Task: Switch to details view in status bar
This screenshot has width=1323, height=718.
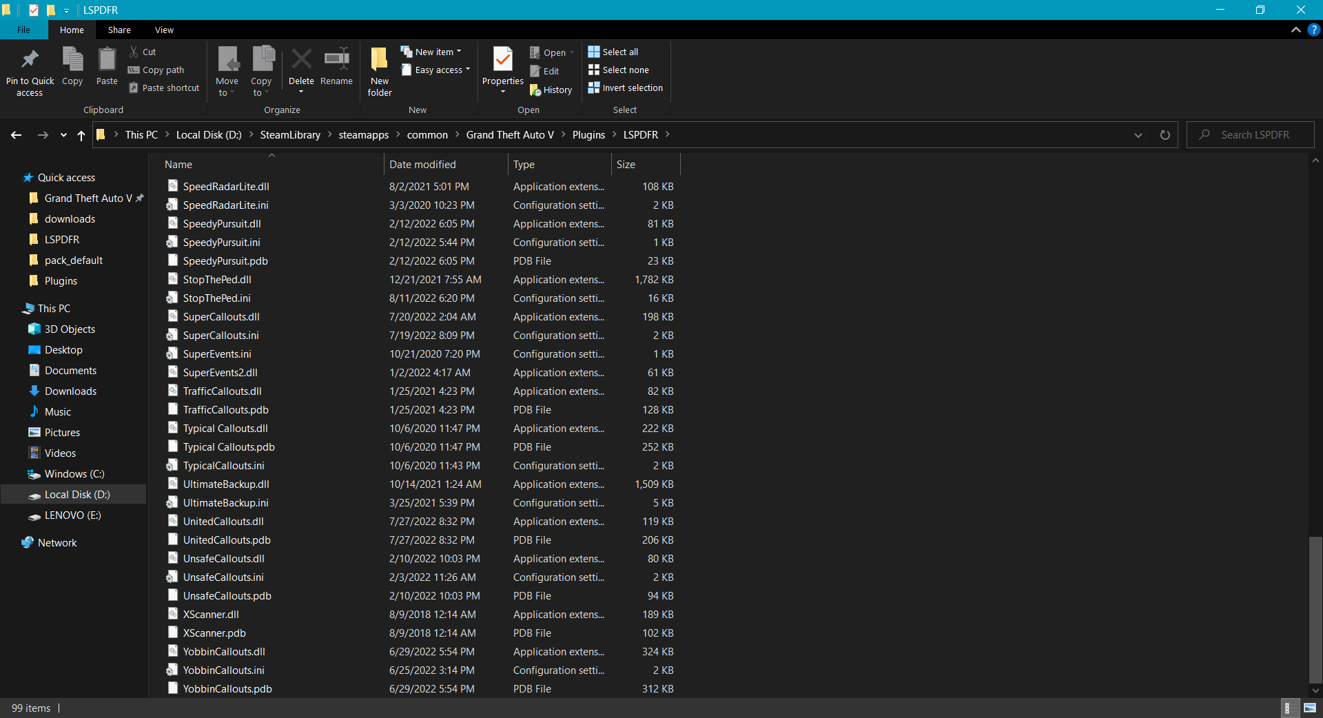Action: point(1287,708)
